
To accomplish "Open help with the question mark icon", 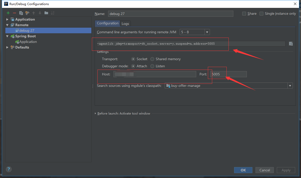I will tap(9, 169).
